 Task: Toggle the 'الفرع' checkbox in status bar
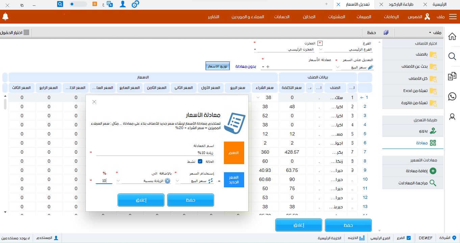pyautogui.click(x=409, y=238)
